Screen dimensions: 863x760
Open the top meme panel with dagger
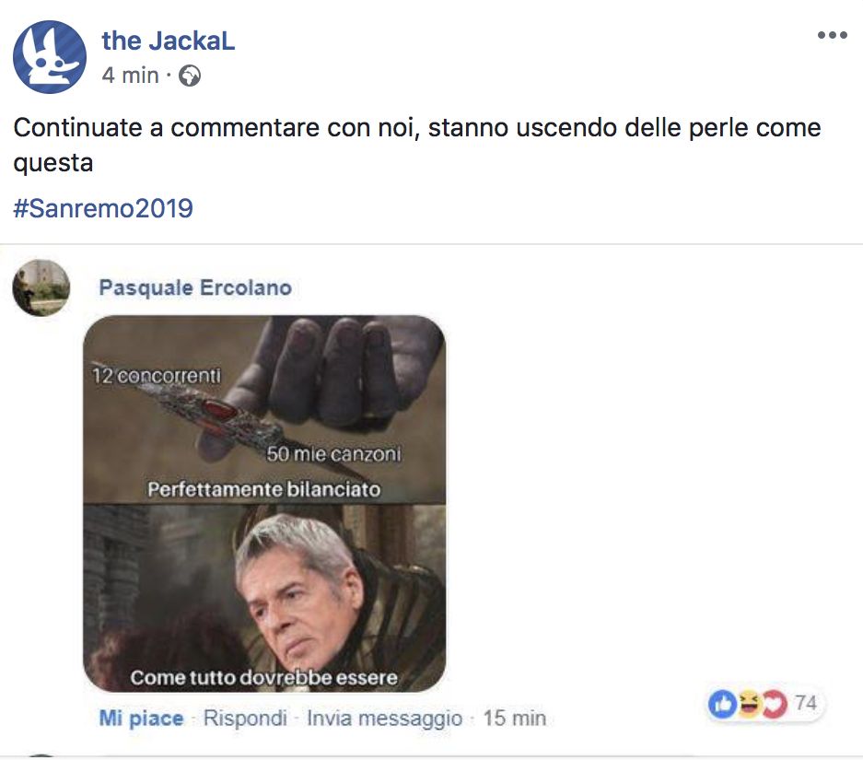point(264,409)
